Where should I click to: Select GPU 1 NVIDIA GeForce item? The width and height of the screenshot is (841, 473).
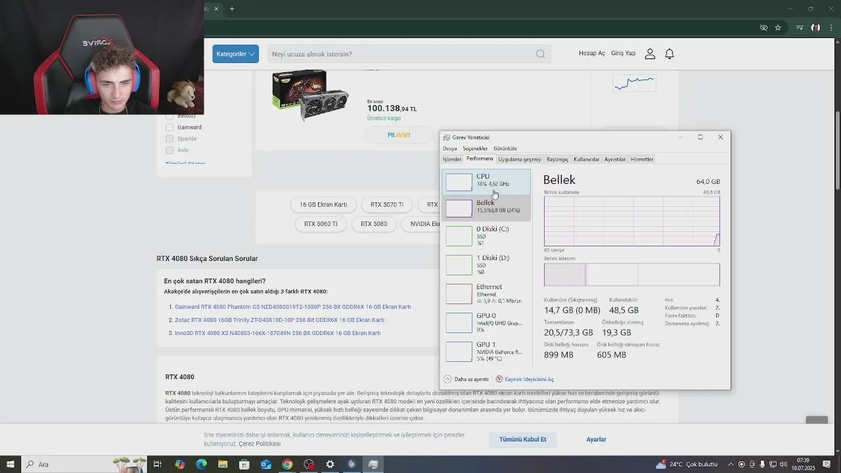pyautogui.click(x=486, y=351)
